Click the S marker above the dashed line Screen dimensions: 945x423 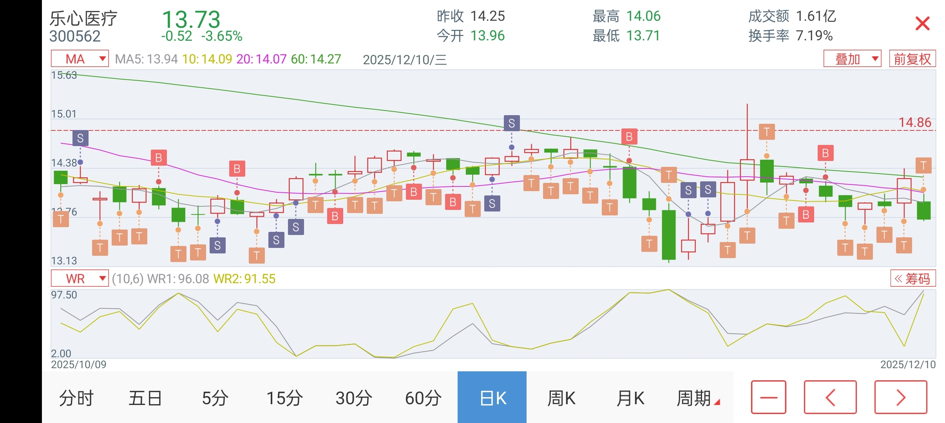coord(511,123)
